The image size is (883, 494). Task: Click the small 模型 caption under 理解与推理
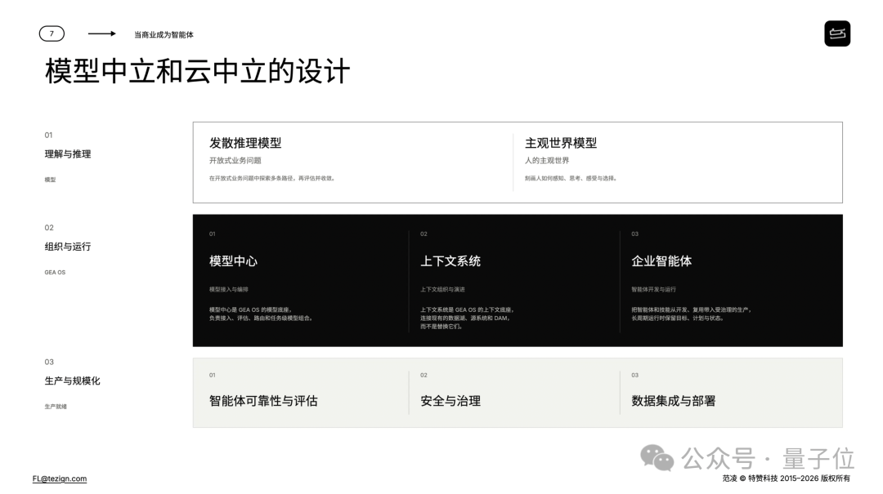click(x=50, y=180)
